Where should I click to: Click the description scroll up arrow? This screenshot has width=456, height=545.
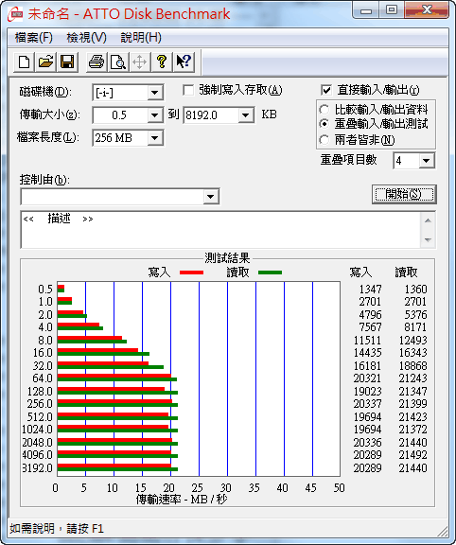(428, 220)
